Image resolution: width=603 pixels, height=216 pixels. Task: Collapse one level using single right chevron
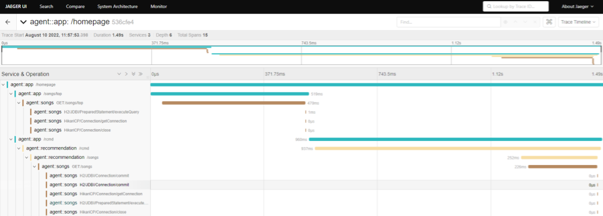pyautogui.click(x=126, y=74)
